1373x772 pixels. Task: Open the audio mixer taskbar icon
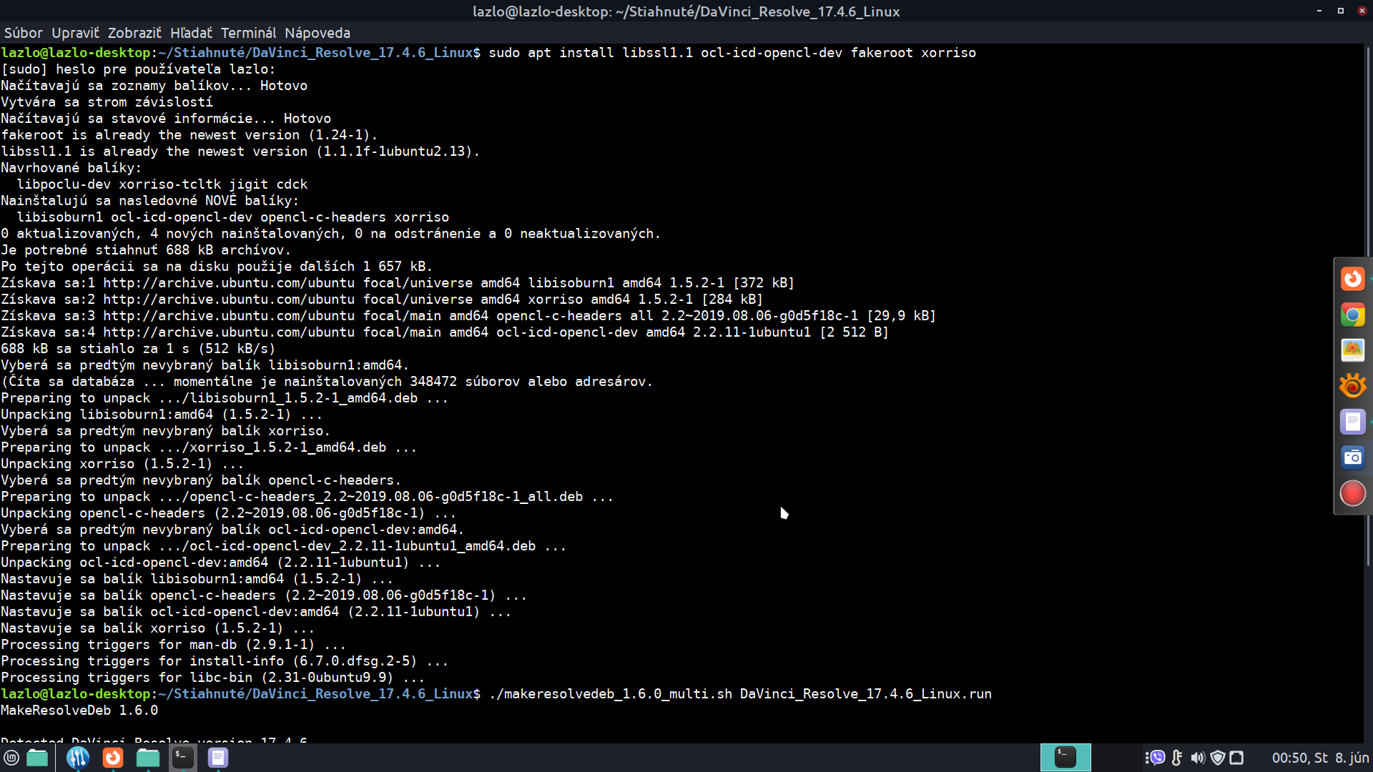point(78,758)
